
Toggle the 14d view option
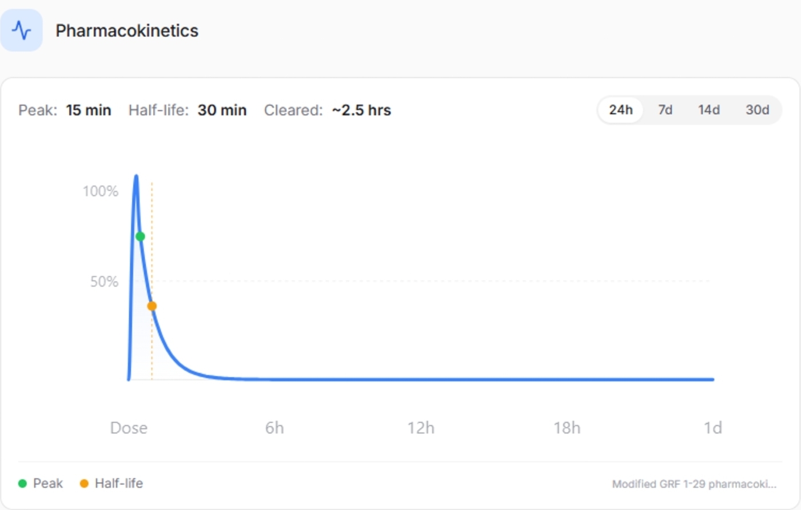pyautogui.click(x=709, y=110)
